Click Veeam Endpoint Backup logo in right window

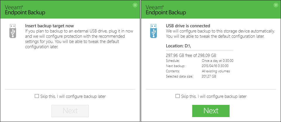(166, 10)
